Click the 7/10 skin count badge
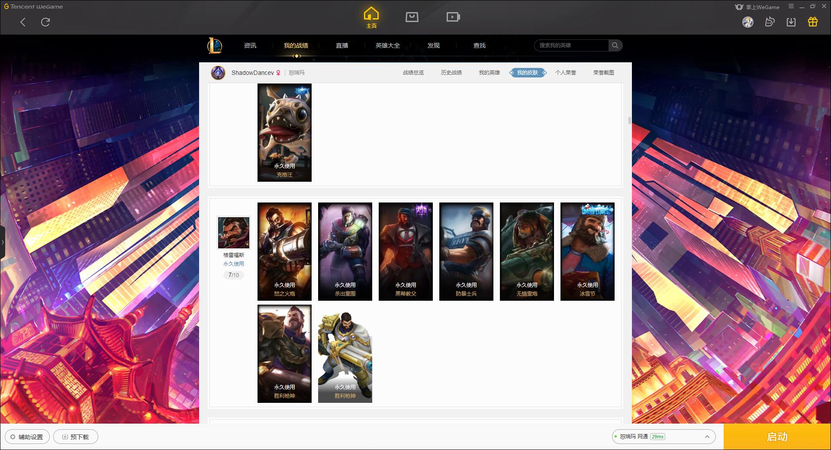The height and width of the screenshot is (450, 831). [x=234, y=275]
